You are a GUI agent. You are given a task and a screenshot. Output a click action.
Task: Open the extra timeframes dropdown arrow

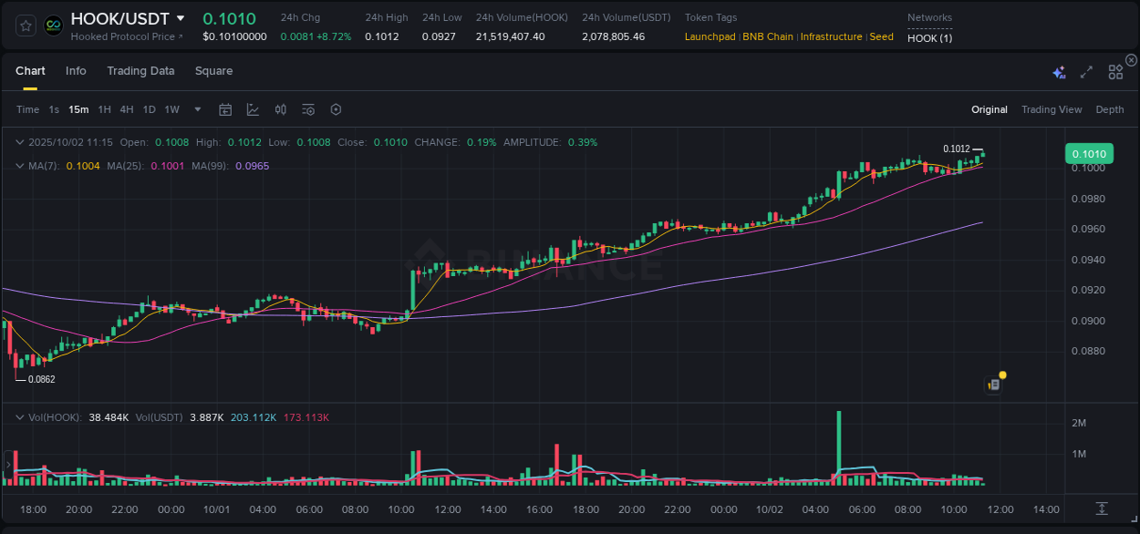(x=197, y=108)
